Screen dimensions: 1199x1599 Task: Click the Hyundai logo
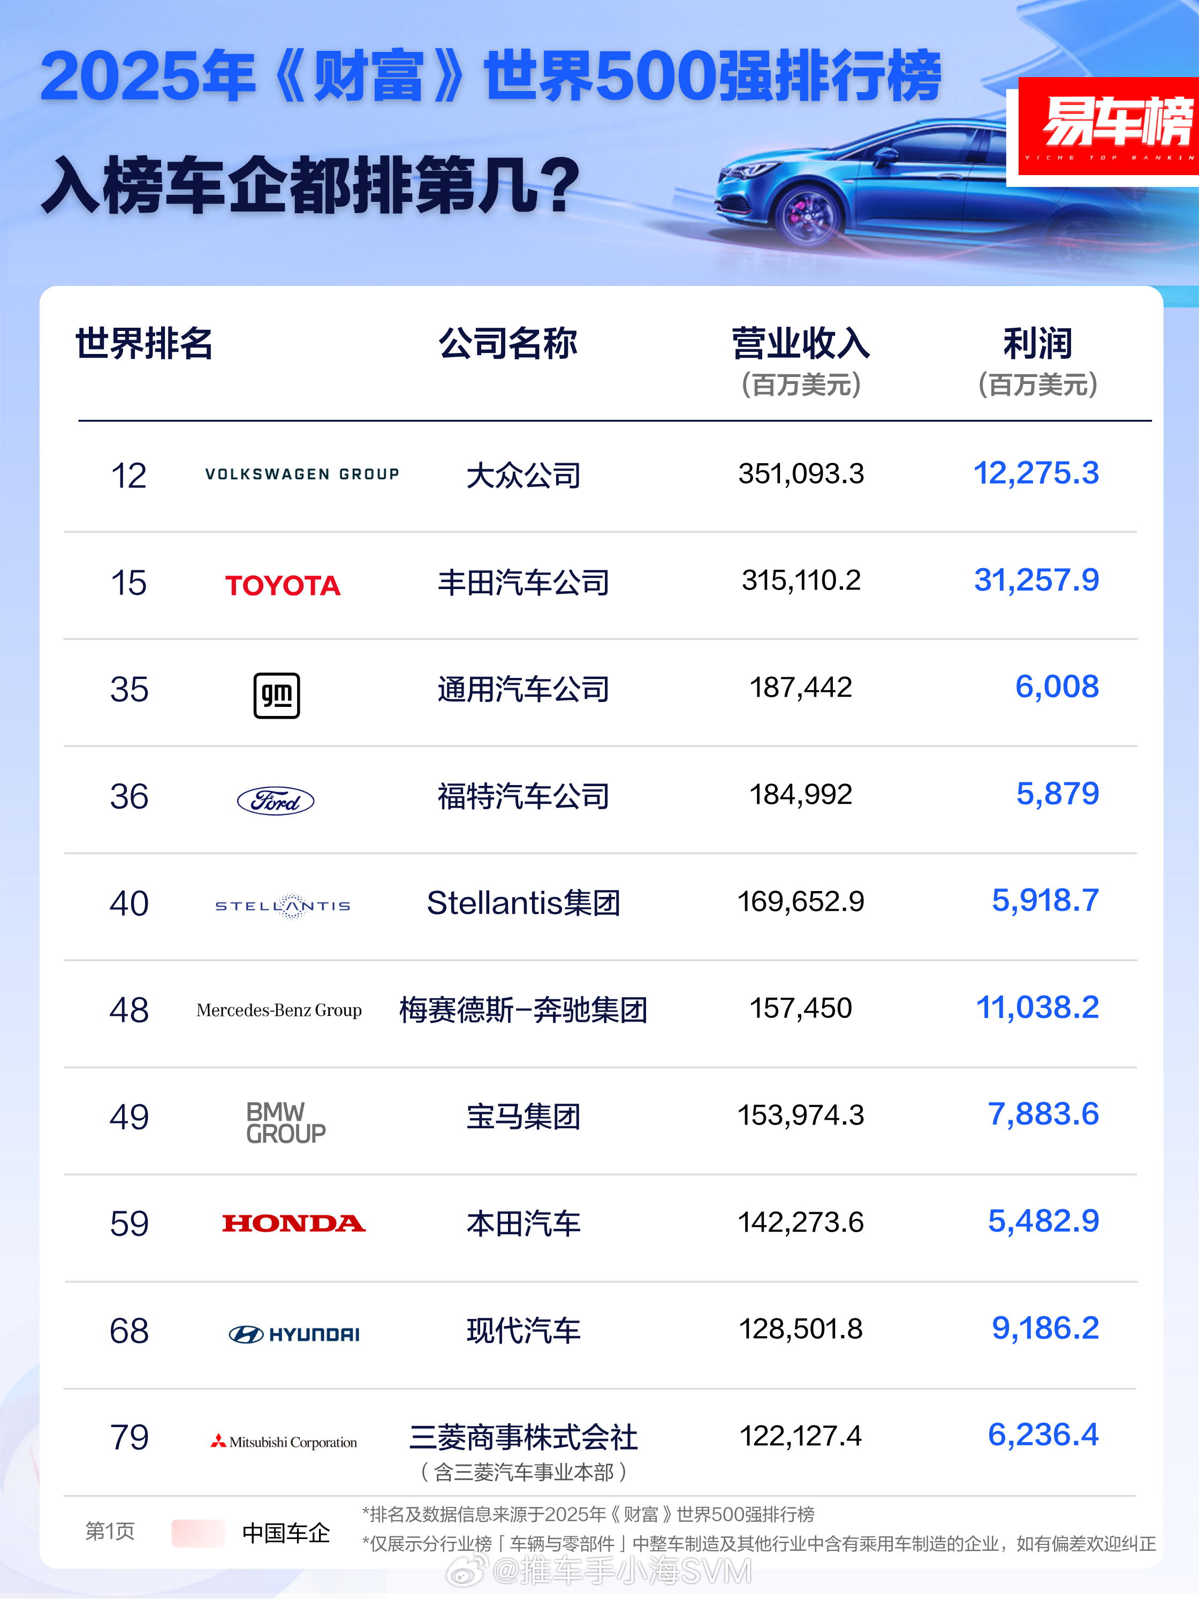pyautogui.click(x=293, y=1334)
